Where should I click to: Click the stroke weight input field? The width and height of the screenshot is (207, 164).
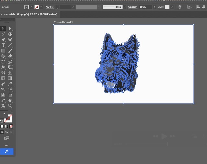65,7
